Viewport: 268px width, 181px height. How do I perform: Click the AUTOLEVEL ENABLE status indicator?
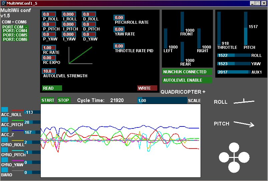point(187,80)
